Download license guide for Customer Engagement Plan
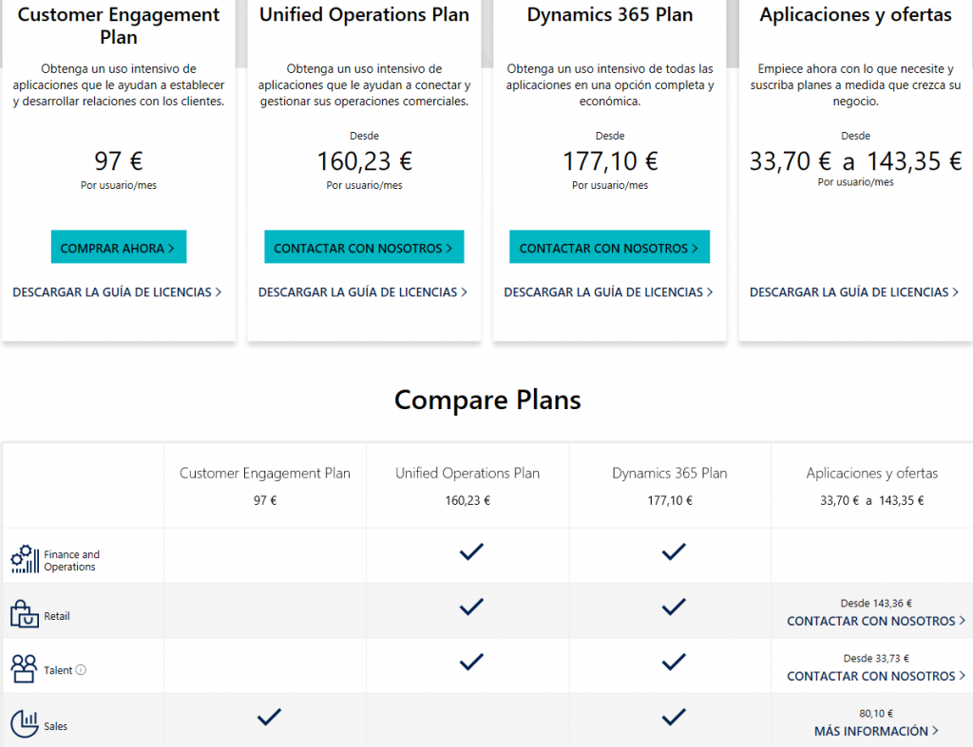Image resolution: width=973 pixels, height=747 pixels. (x=117, y=292)
